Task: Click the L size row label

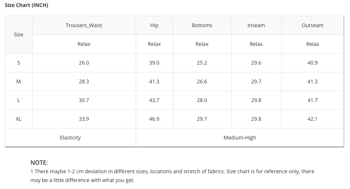Action: point(18,100)
